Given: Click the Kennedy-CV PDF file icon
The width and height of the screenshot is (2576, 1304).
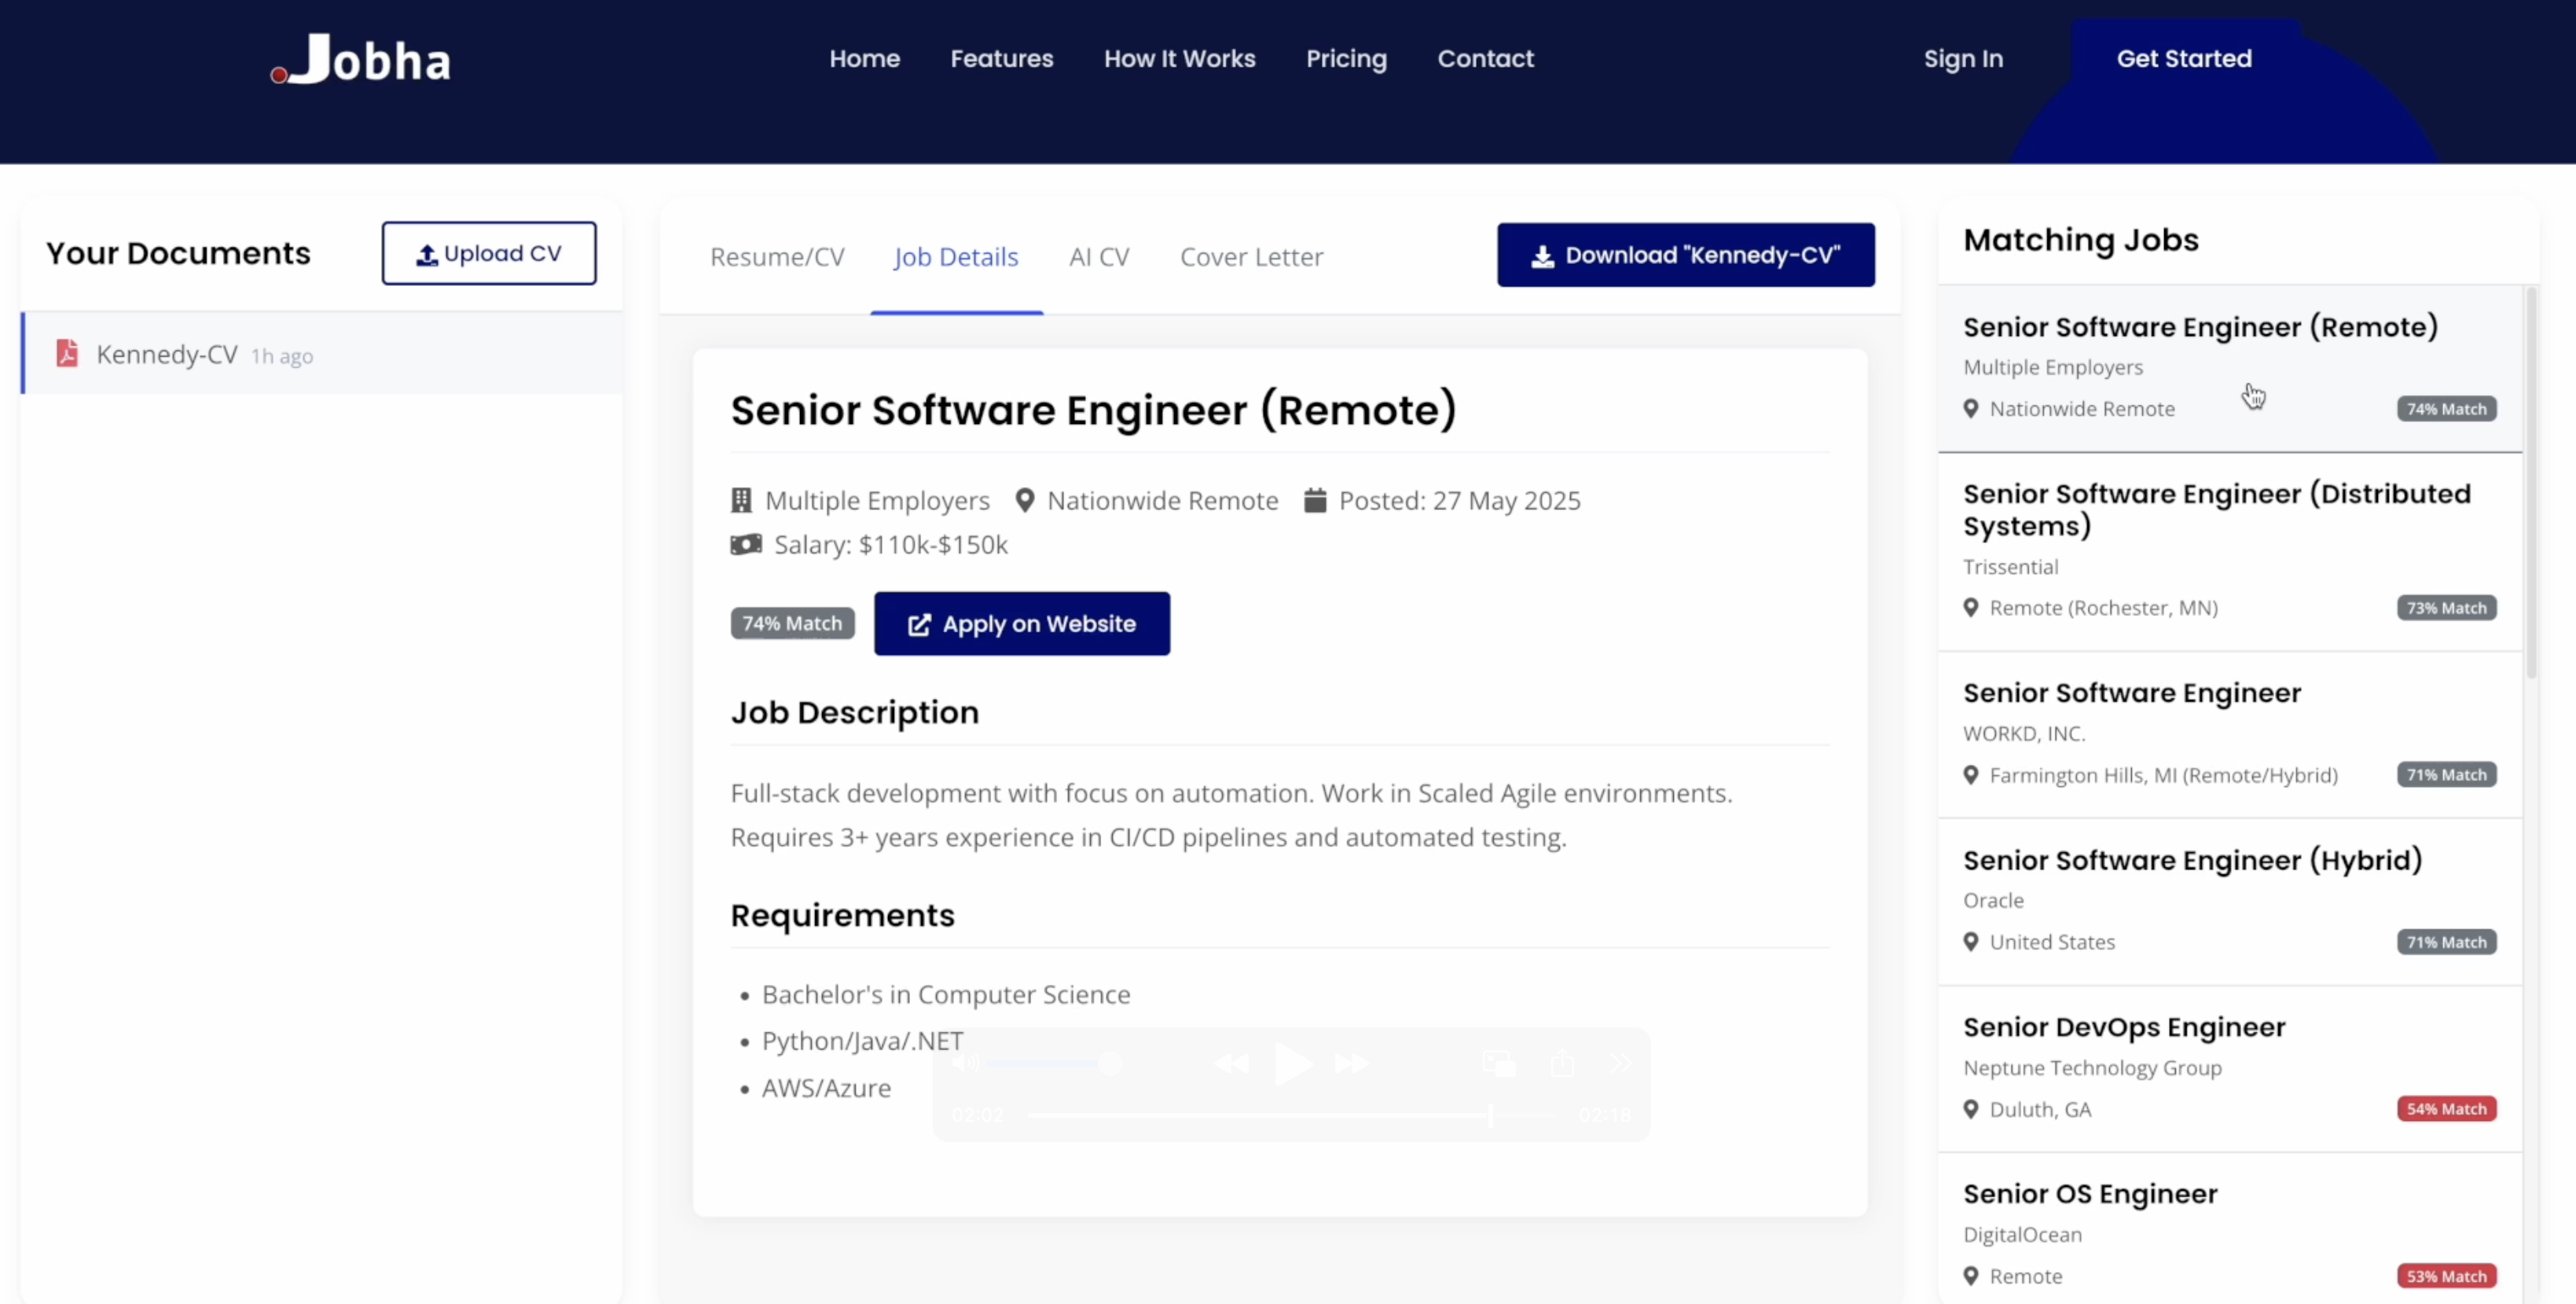Looking at the screenshot, I should click(67, 353).
